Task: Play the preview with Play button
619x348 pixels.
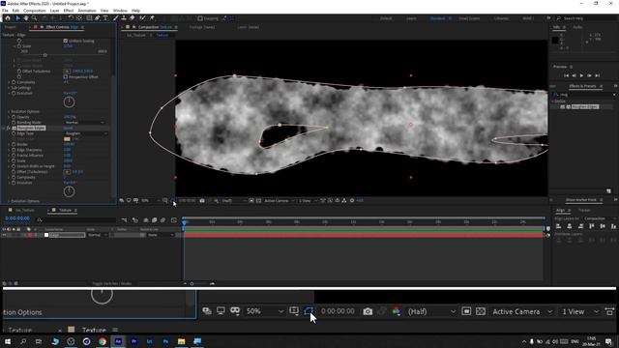Action: pos(581,75)
